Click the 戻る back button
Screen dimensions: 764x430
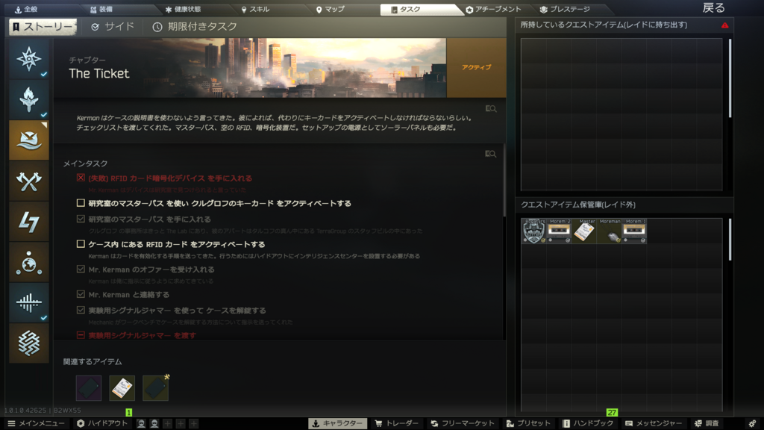pyautogui.click(x=713, y=8)
